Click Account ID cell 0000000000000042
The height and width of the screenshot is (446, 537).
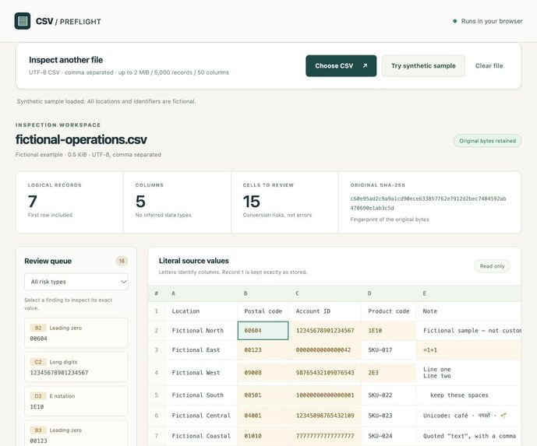pyautogui.click(x=325, y=350)
